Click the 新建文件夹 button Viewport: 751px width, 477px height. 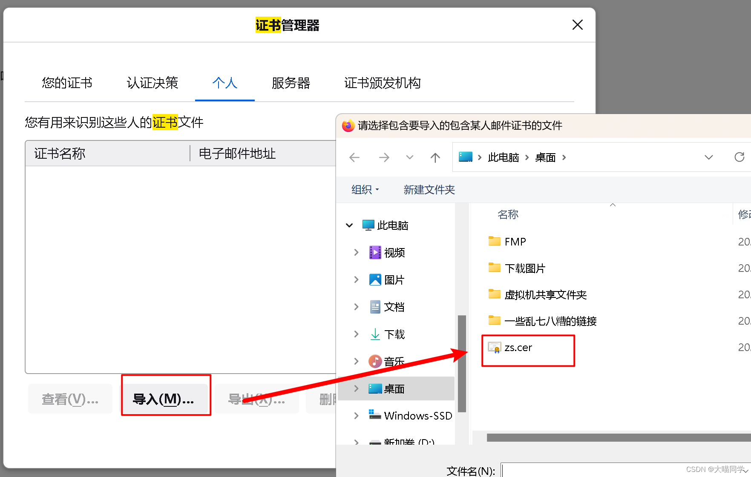tap(429, 189)
